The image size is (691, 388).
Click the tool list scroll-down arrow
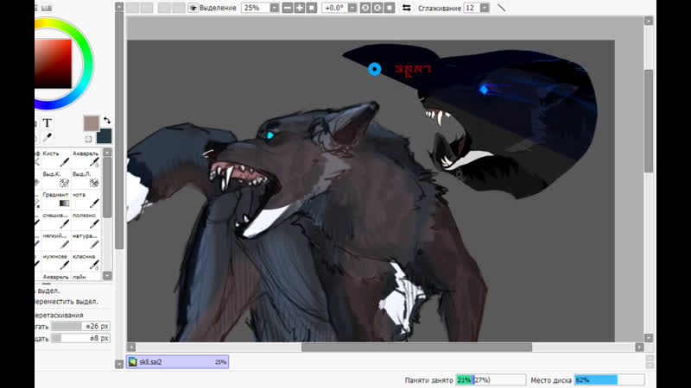pos(107,276)
